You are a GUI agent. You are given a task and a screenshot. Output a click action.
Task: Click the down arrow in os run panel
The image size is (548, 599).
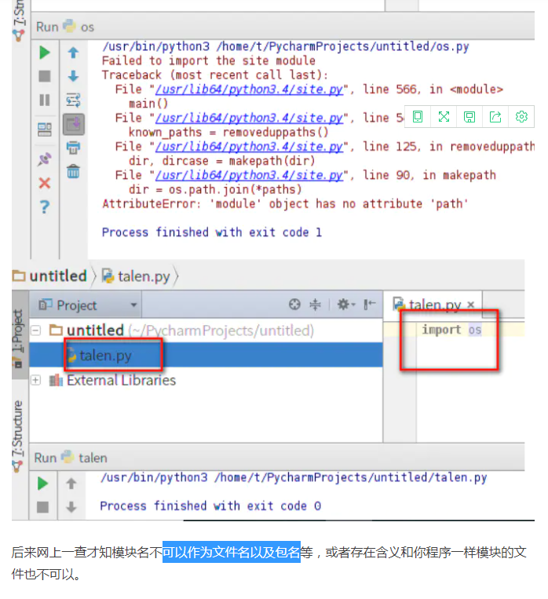(x=73, y=76)
